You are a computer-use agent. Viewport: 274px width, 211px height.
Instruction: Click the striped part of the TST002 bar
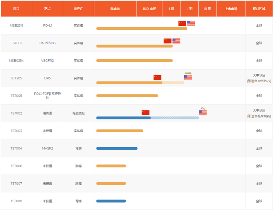click(x=175, y=118)
